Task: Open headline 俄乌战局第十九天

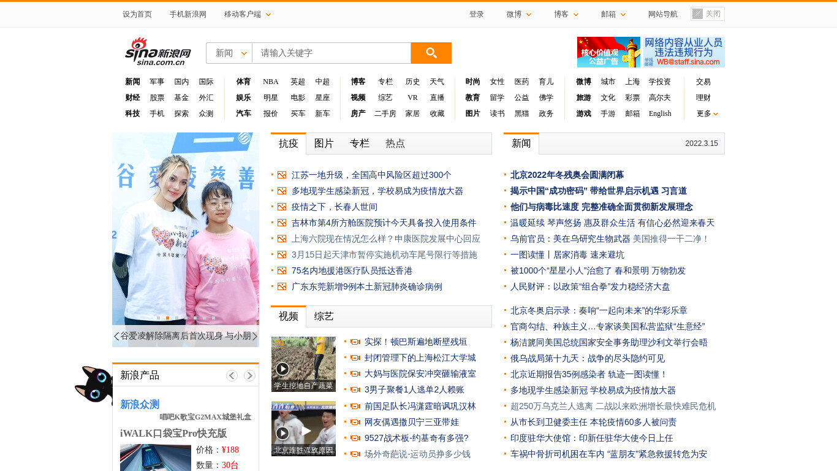Action: [587, 359]
